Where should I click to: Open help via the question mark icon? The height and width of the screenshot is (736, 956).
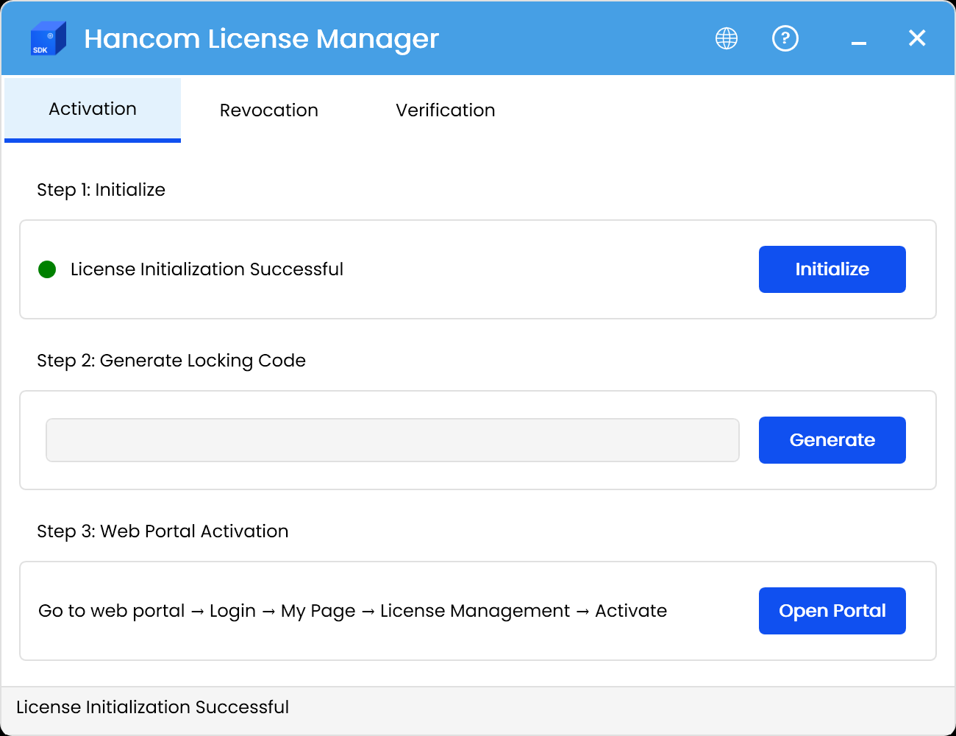pos(785,38)
